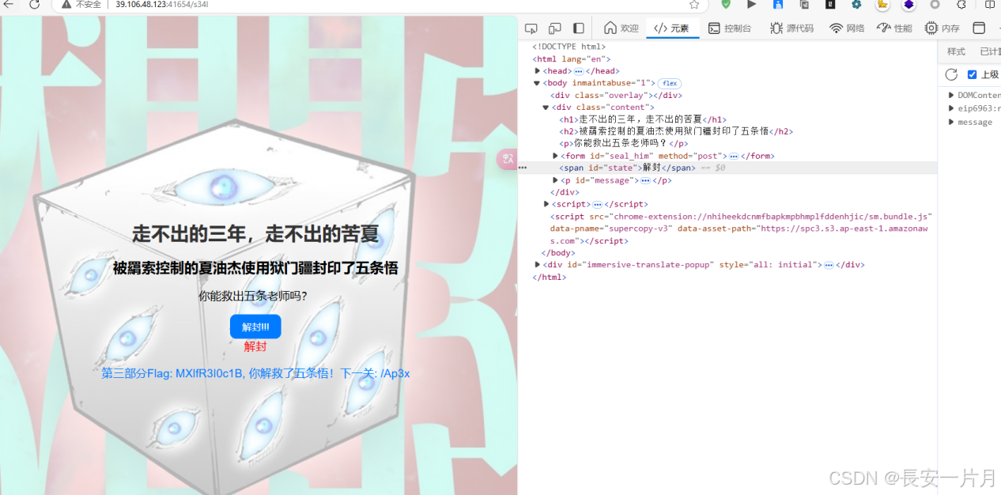Select the h1 element line
This screenshot has width=1001, height=495.
tap(642, 119)
